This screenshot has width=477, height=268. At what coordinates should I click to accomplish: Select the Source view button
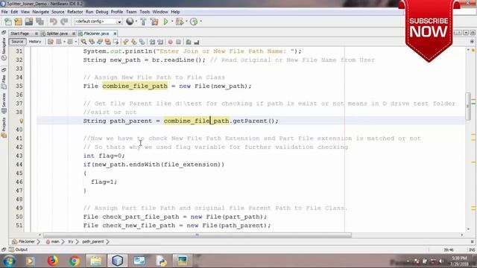coord(17,42)
